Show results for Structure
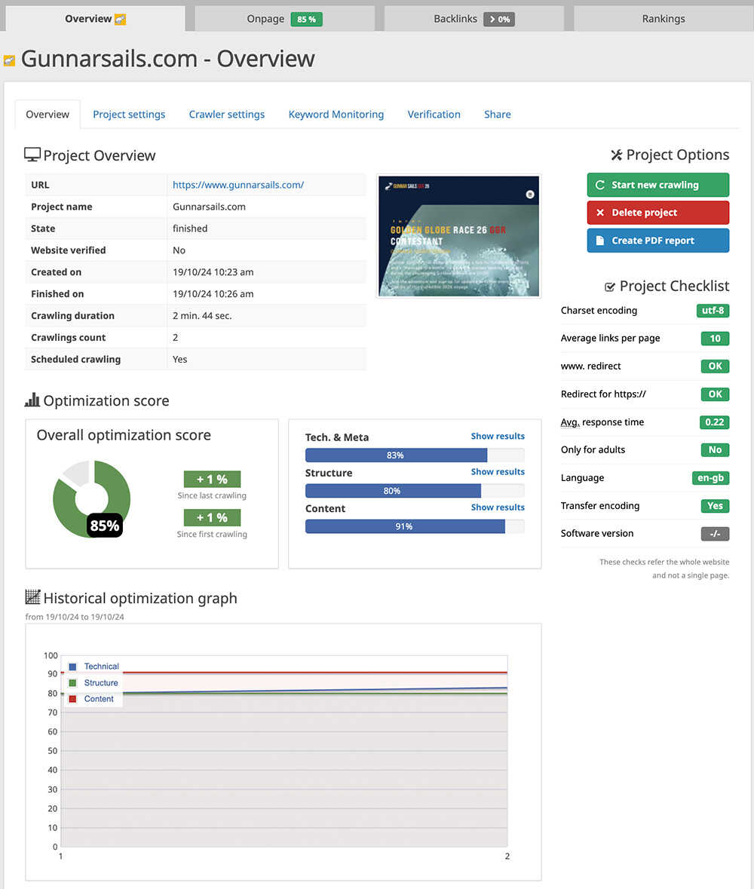754x889 pixels. (498, 472)
